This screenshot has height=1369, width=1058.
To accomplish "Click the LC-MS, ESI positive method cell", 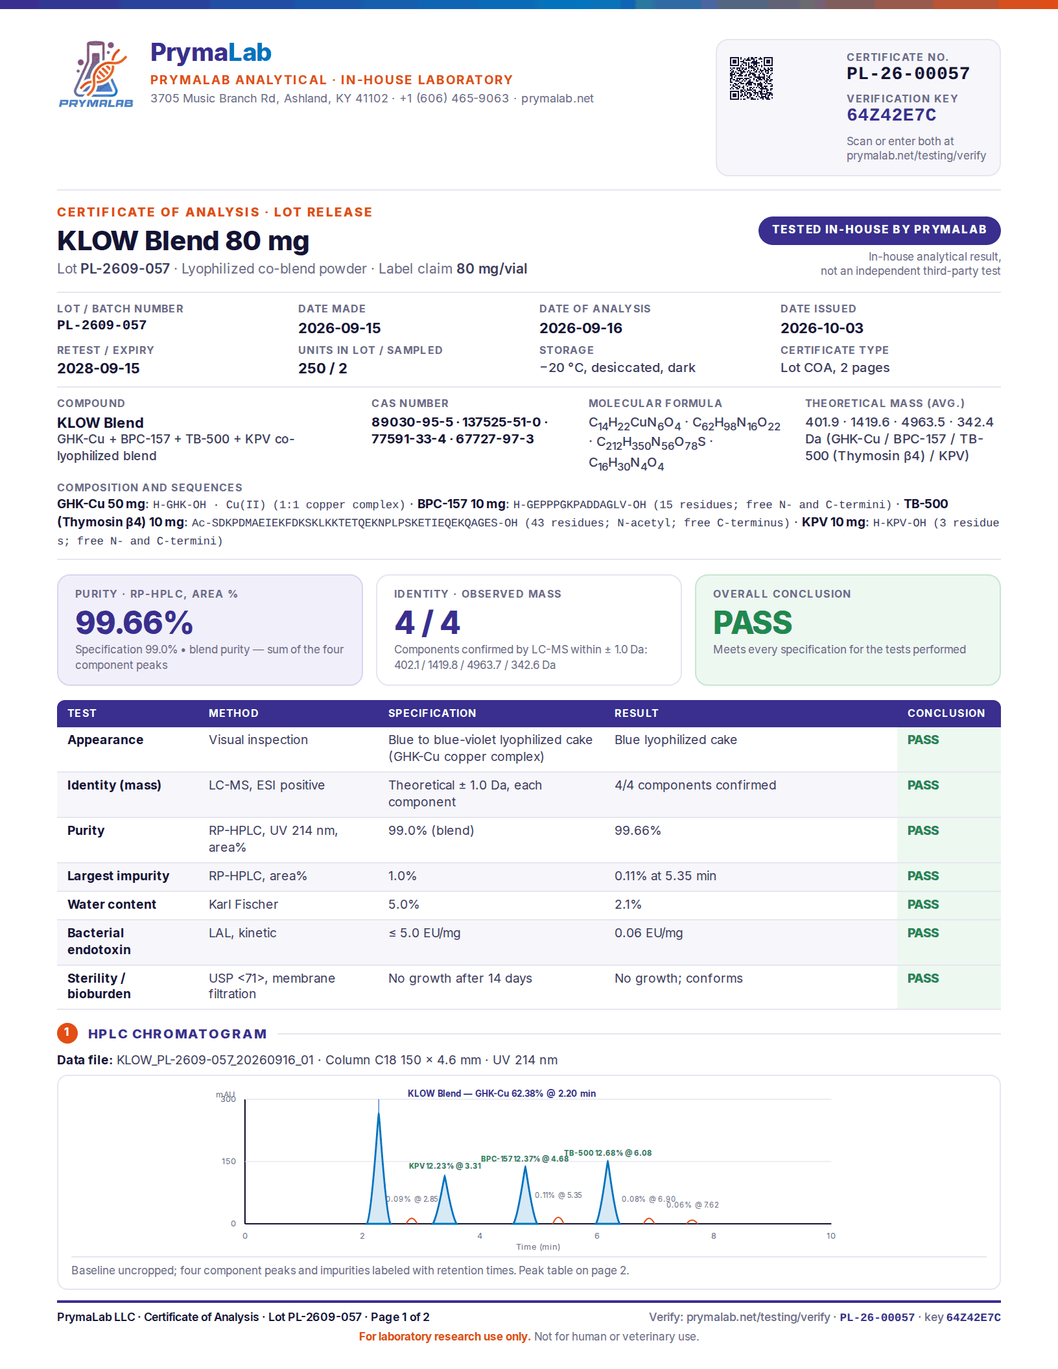I will point(266,785).
